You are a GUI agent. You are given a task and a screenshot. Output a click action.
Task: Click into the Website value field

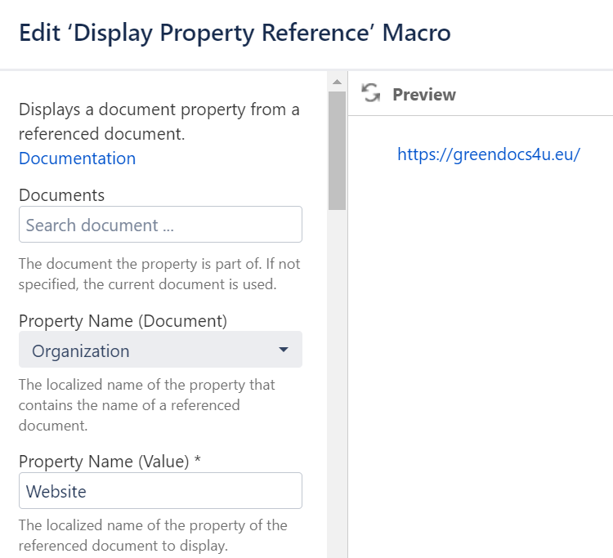click(x=160, y=491)
